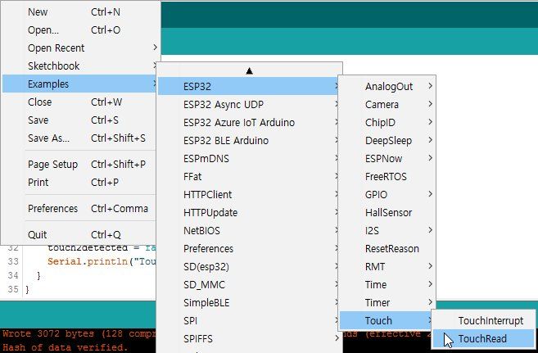
Task: Open HTTPUpdate examples submenu
Action: (x=249, y=213)
